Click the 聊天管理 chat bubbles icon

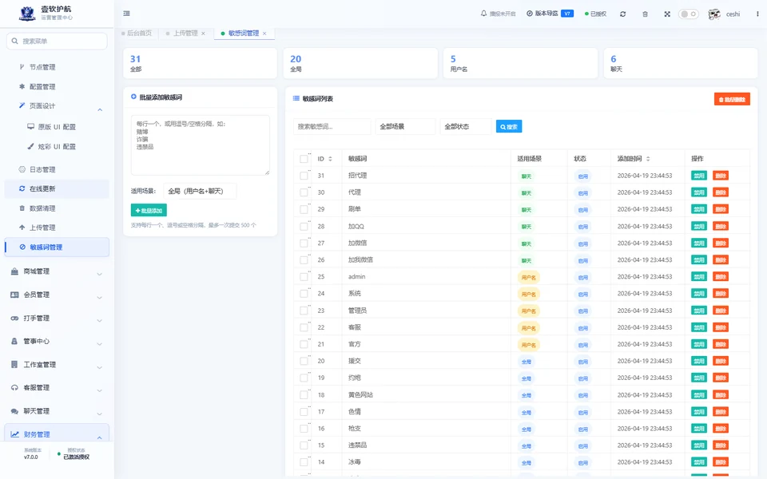(14, 411)
